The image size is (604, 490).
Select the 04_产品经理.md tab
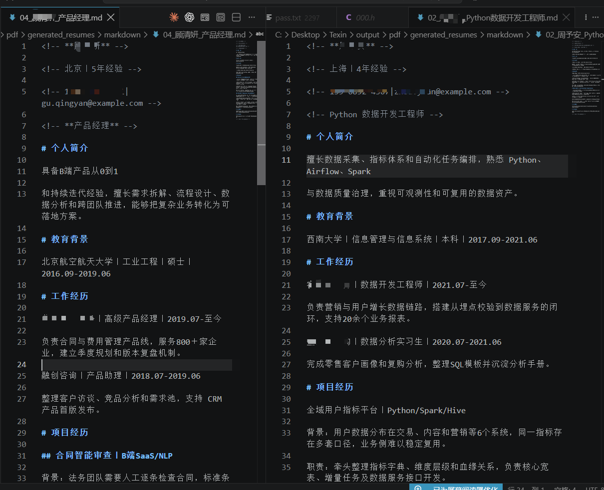60,17
